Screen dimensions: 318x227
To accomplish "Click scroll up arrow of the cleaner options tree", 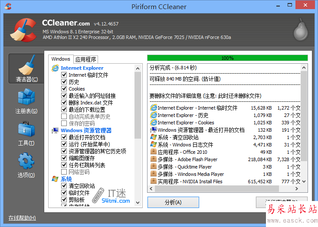I will (x=138, y=68).
